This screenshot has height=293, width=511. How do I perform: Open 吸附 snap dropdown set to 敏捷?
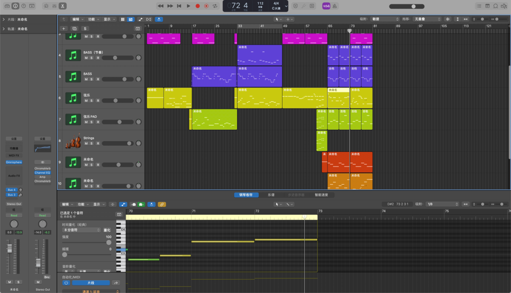coord(385,19)
